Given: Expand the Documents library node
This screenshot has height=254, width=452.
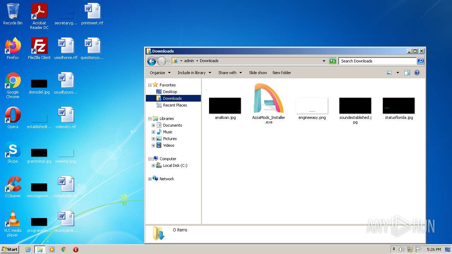Looking at the screenshot, I should pos(153,125).
